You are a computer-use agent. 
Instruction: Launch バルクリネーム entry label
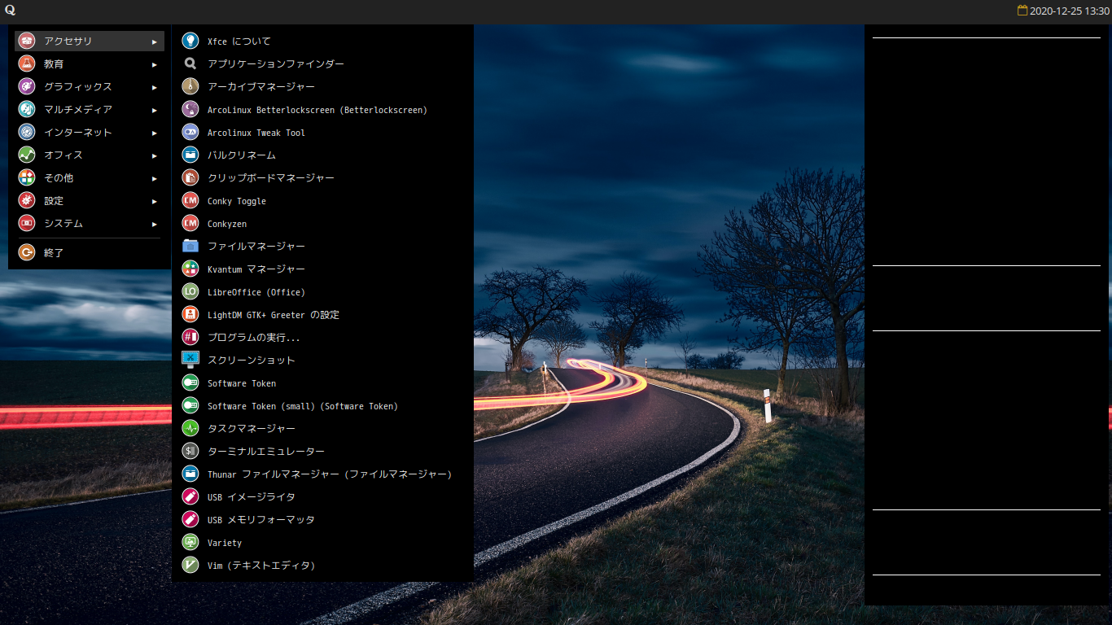click(x=242, y=155)
